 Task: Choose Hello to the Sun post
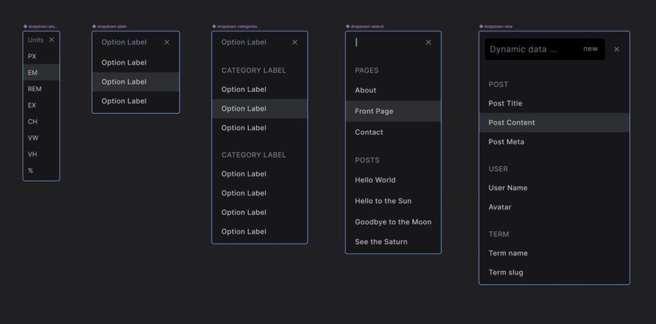pos(383,201)
